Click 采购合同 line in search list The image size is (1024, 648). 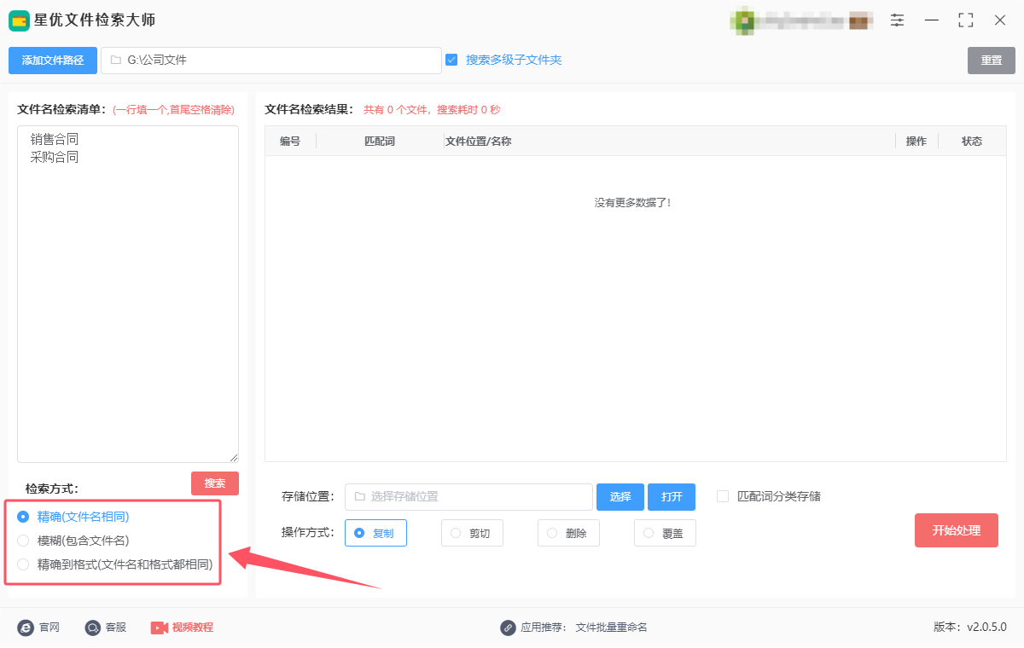(x=55, y=157)
